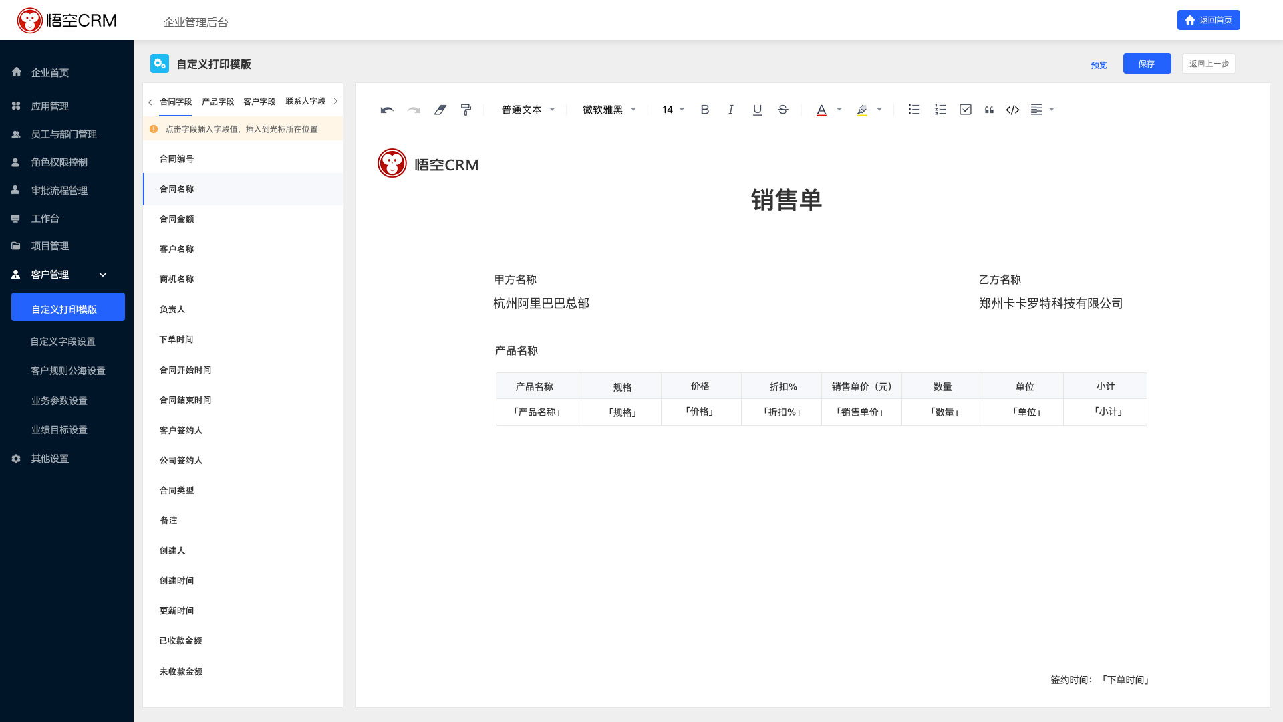Insert a checkbox task list

pos(965,110)
